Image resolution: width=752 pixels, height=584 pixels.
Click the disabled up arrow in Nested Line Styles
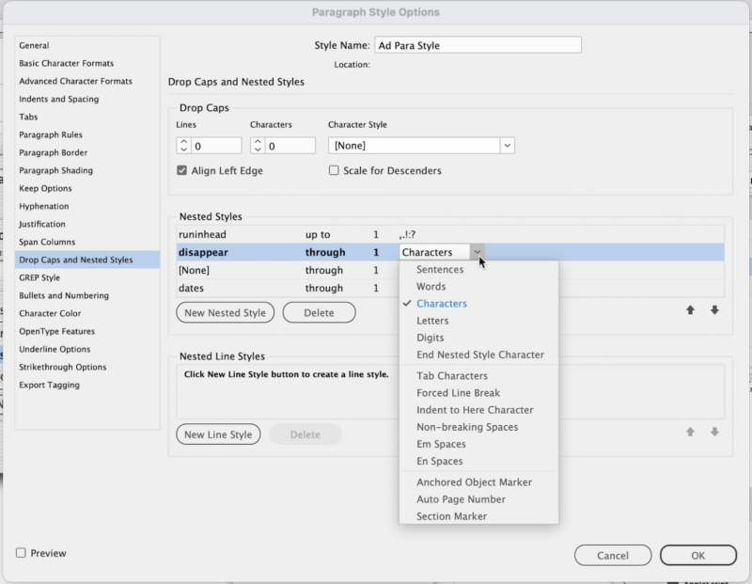click(690, 432)
